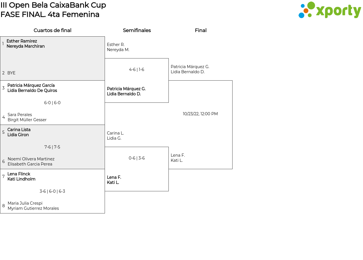Open Patricia Márquez García quarterfinal team
363x260 pixels.
[x=32, y=88]
